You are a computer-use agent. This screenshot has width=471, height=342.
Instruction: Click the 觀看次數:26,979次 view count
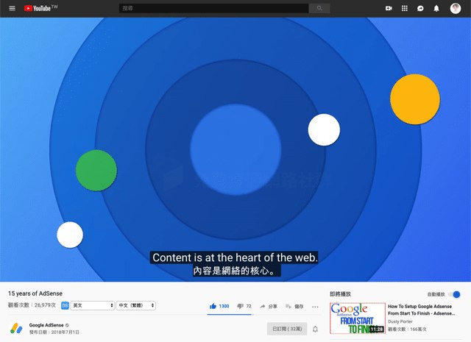(32, 305)
